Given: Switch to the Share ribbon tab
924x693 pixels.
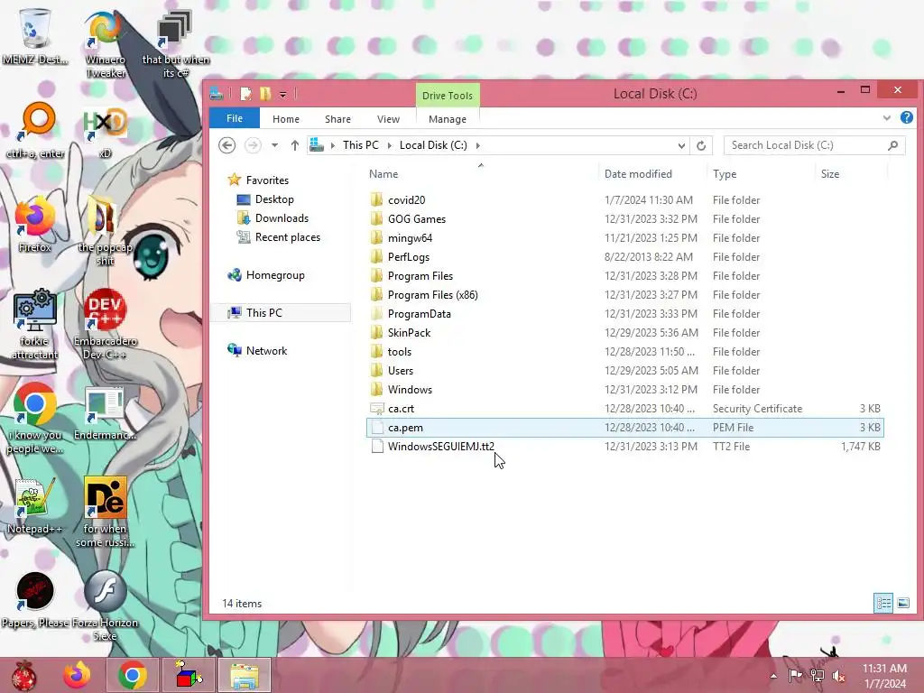Looking at the screenshot, I should 337,119.
